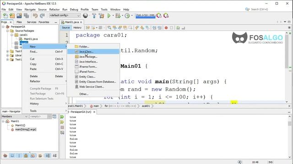Viewport: 293px width, 164px height.
Task: Toggle Show Inner Classes filter in Navigator
Action: [x=33, y=155]
